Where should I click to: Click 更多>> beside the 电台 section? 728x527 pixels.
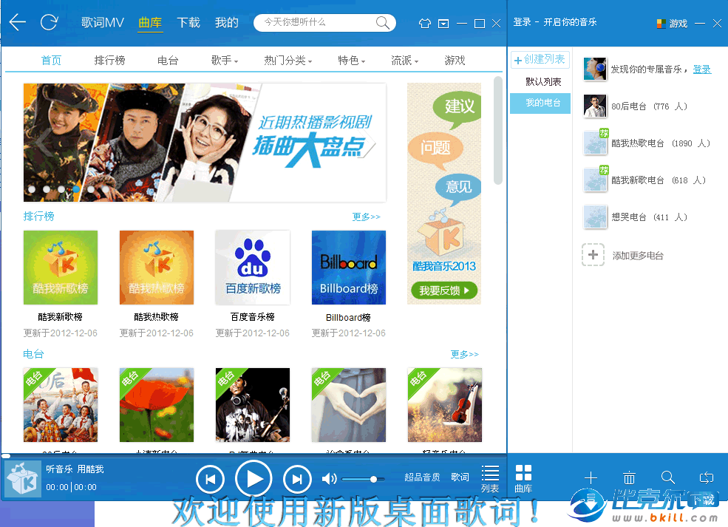pyautogui.click(x=464, y=354)
